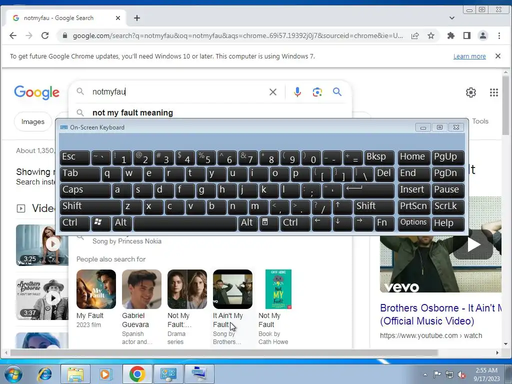The height and width of the screenshot is (384, 512).
Task: Play the 3:25 video thumbnail
Action: (x=42, y=245)
